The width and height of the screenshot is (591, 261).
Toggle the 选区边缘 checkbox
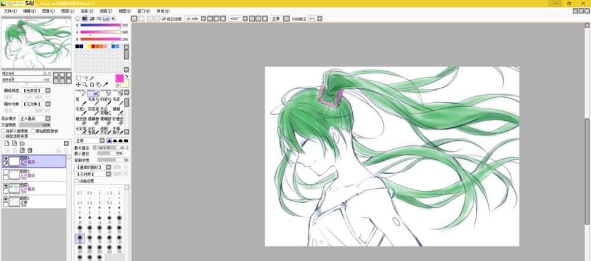164,19
